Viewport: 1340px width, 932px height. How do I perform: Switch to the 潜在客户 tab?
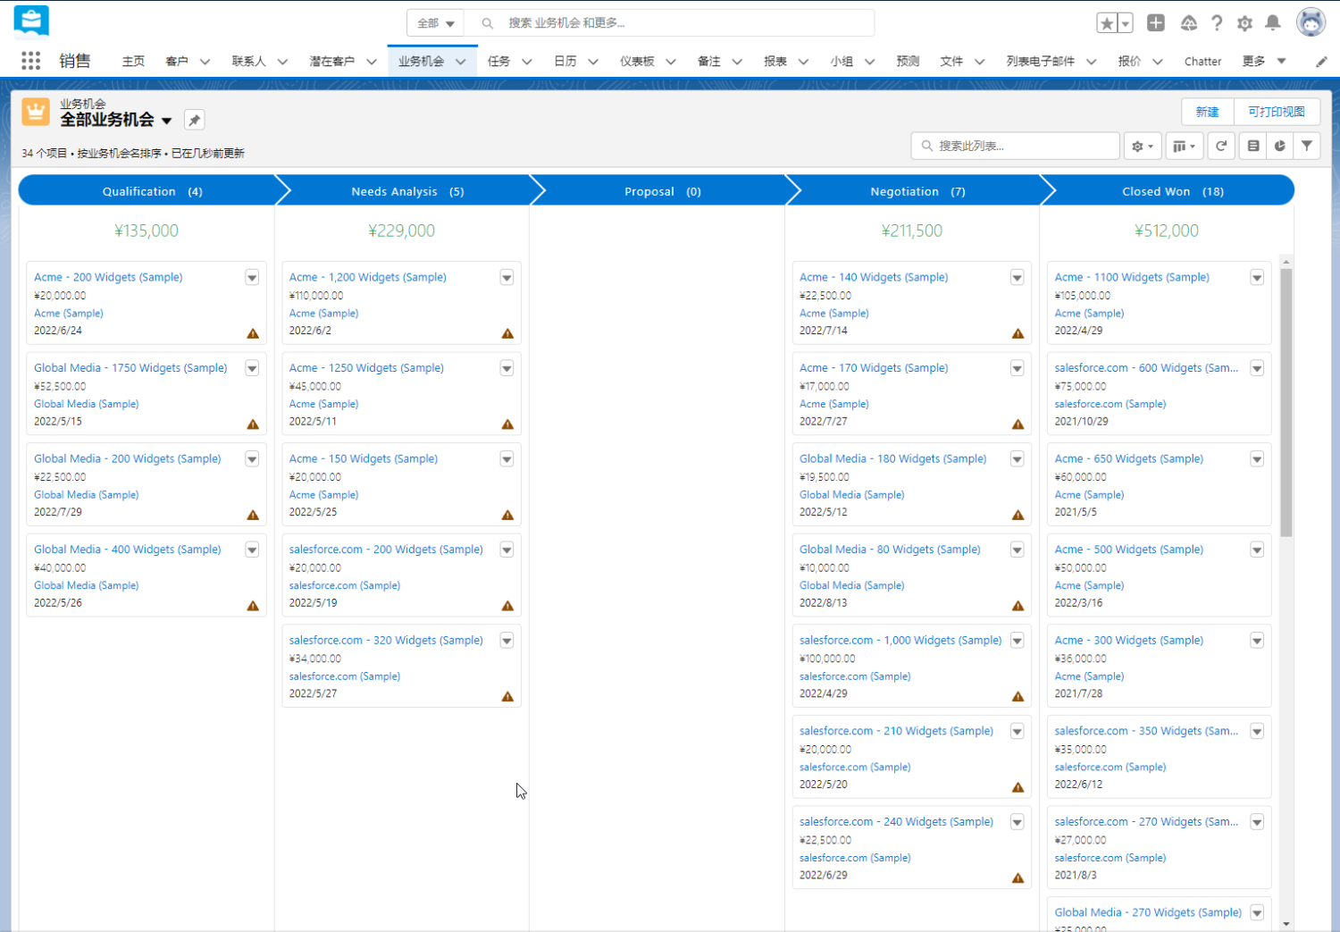(x=331, y=62)
